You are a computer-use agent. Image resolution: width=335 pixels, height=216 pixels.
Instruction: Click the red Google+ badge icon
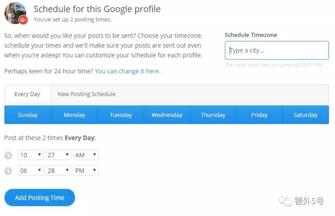23,20
